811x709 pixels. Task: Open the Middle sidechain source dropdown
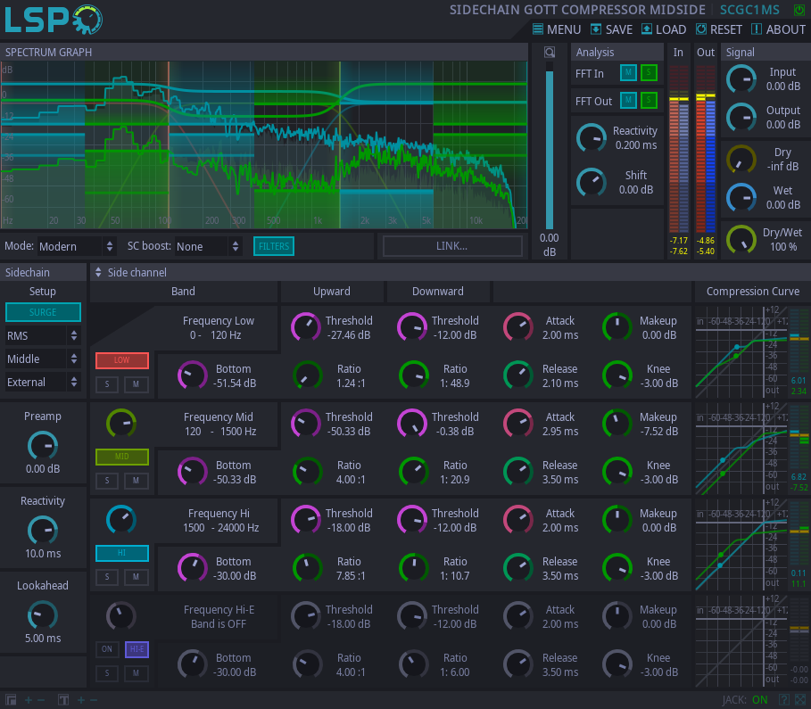(43, 359)
